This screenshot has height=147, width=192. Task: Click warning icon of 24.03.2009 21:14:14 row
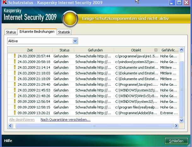tap(15, 67)
